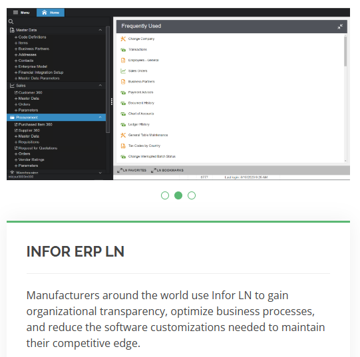Click the Sales Orders chart icon
Screen dimensions: 360x357
pyautogui.click(x=123, y=71)
